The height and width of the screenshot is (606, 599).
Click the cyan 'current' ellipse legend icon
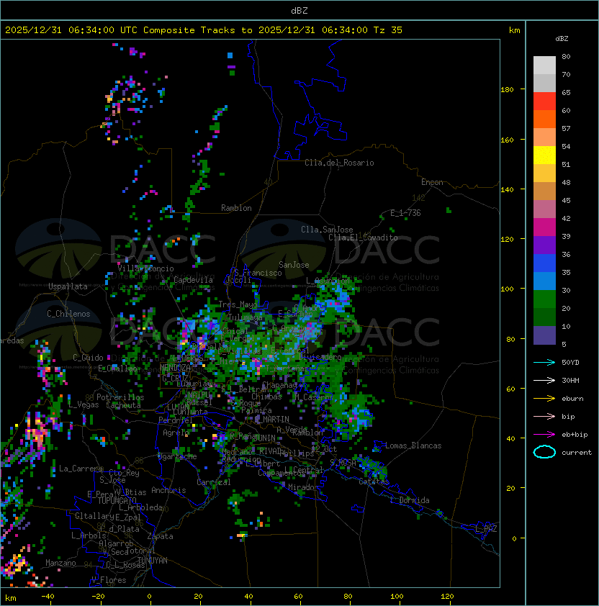(544, 452)
